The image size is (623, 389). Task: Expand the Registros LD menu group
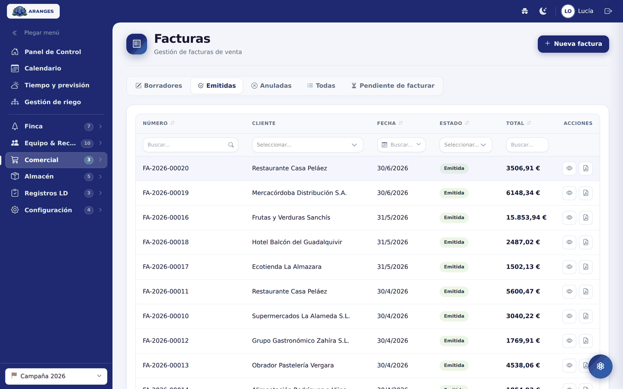(x=56, y=193)
